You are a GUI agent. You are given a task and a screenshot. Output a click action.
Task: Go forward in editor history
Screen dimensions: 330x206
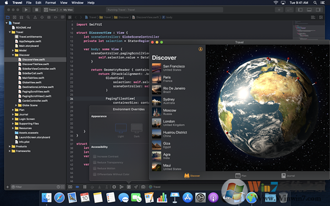click(x=81, y=17)
